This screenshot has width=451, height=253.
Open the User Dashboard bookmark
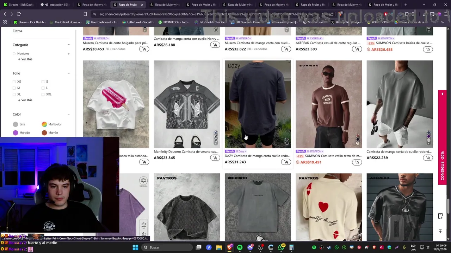[101, 22]
